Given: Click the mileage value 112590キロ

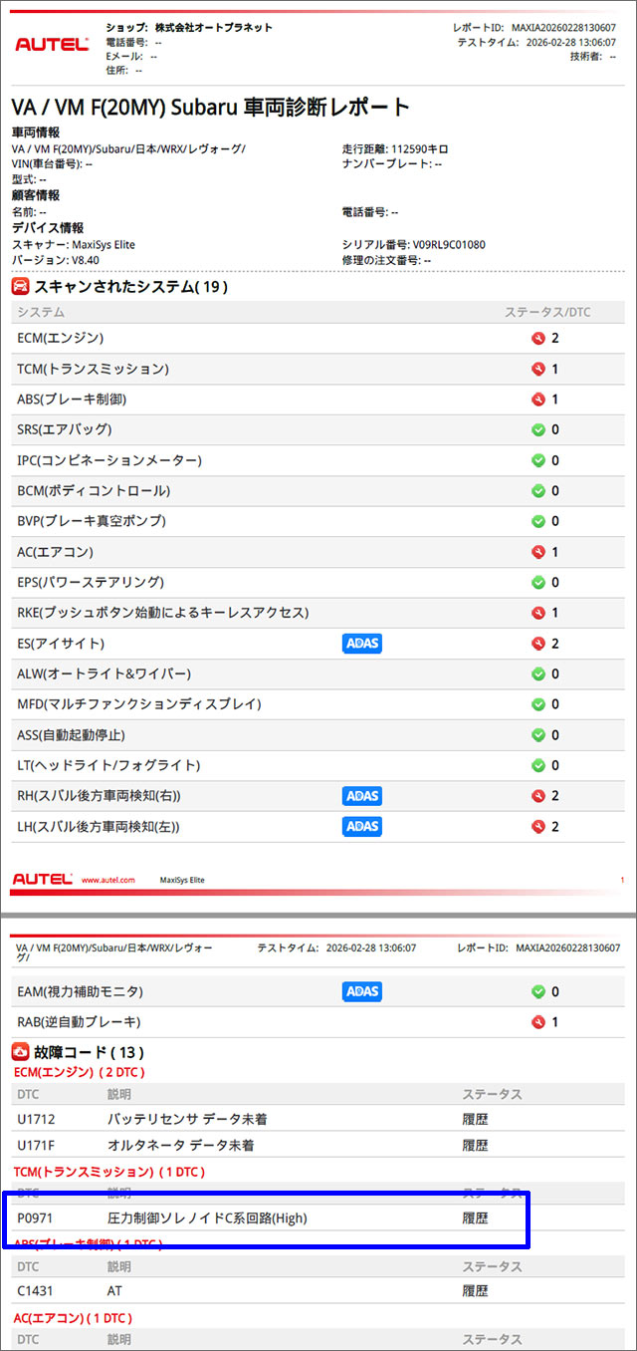Looking at the screenshot, I should [x=418, y=148].
